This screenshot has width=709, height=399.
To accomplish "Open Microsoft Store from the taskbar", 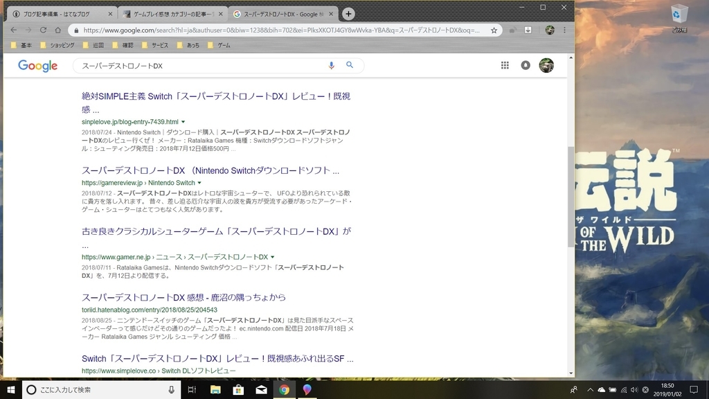I will [x=238, y=389].
